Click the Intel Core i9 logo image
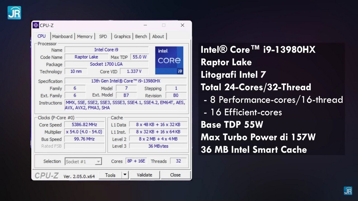 tap(169, 60)
